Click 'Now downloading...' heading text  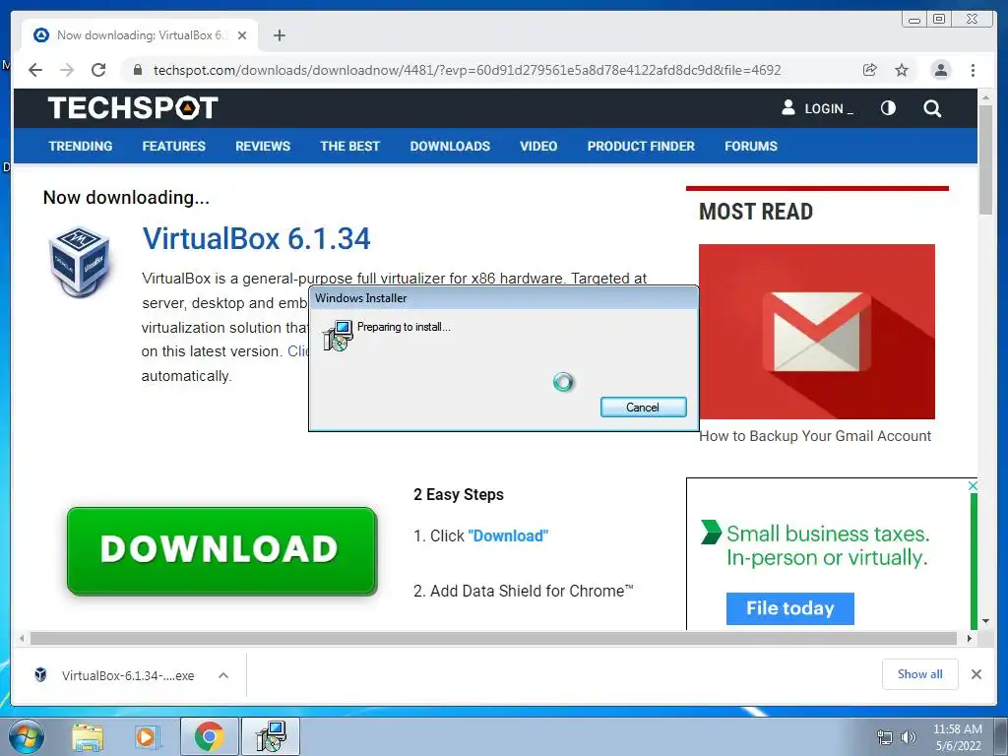pyautogui.click(x=126, y=197)
